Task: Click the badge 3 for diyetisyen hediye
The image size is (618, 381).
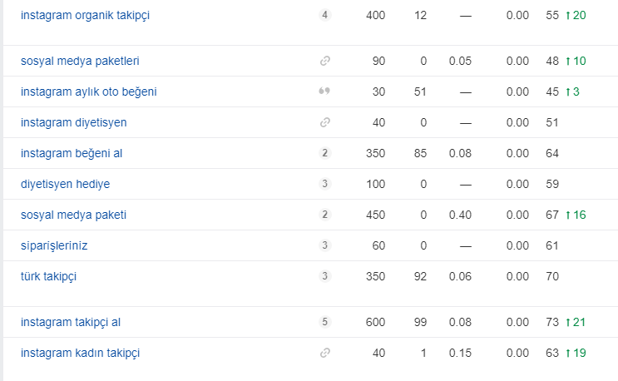Action: (x=324, y=184)
